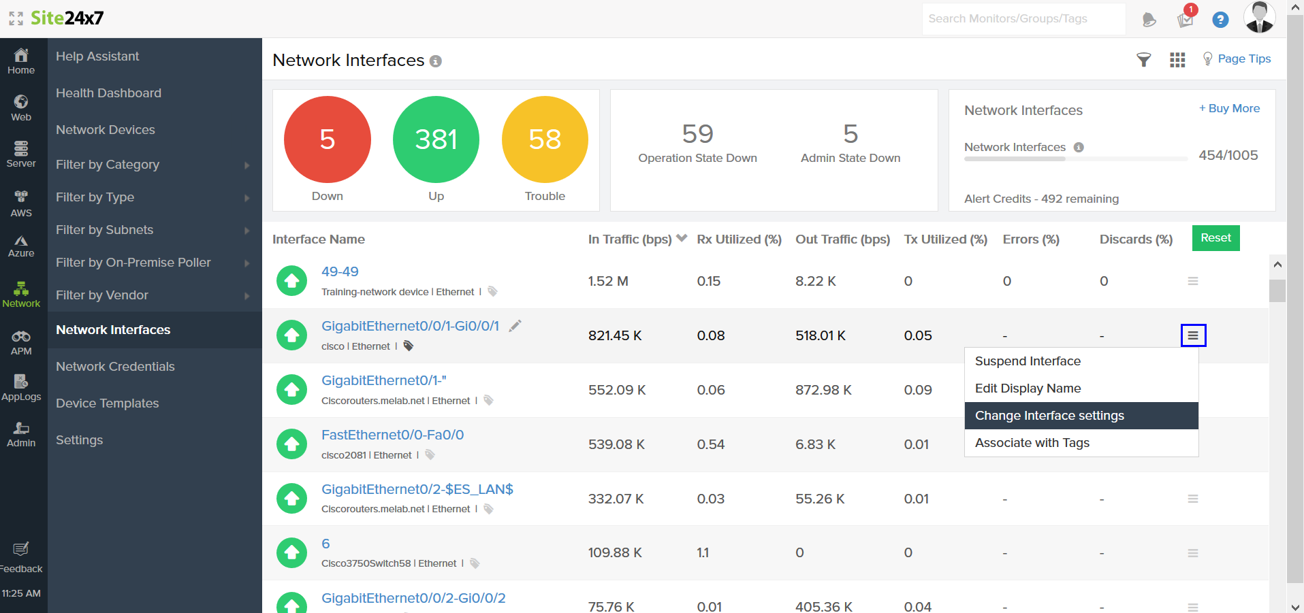Screen dimensions: 1304x613
Task: Open Health Dashboard menu item
Action: click(x=109, y=93)
